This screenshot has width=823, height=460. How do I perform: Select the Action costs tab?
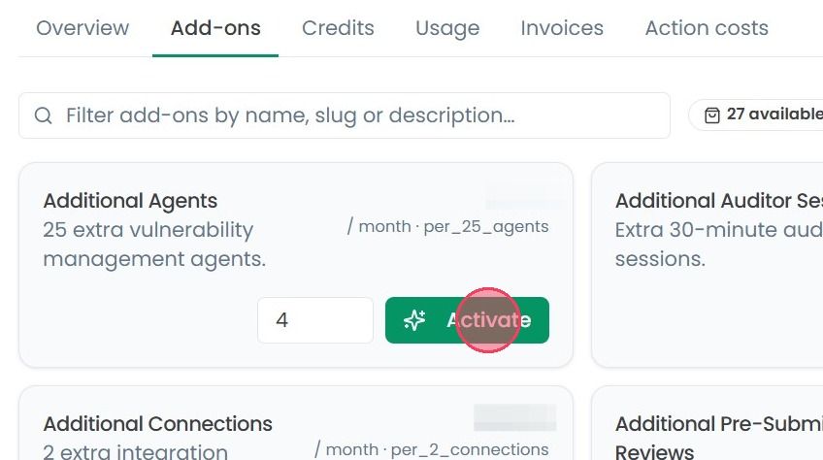707,28
